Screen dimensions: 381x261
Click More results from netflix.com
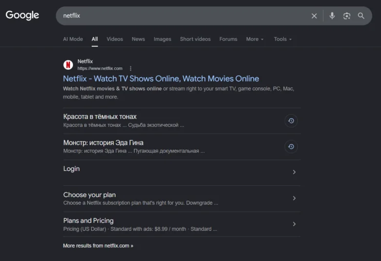98,246
